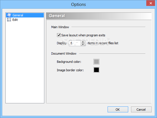157x118 pixels.
Task: Pick a new Background color swatch
Action: (x=96, y=62)
